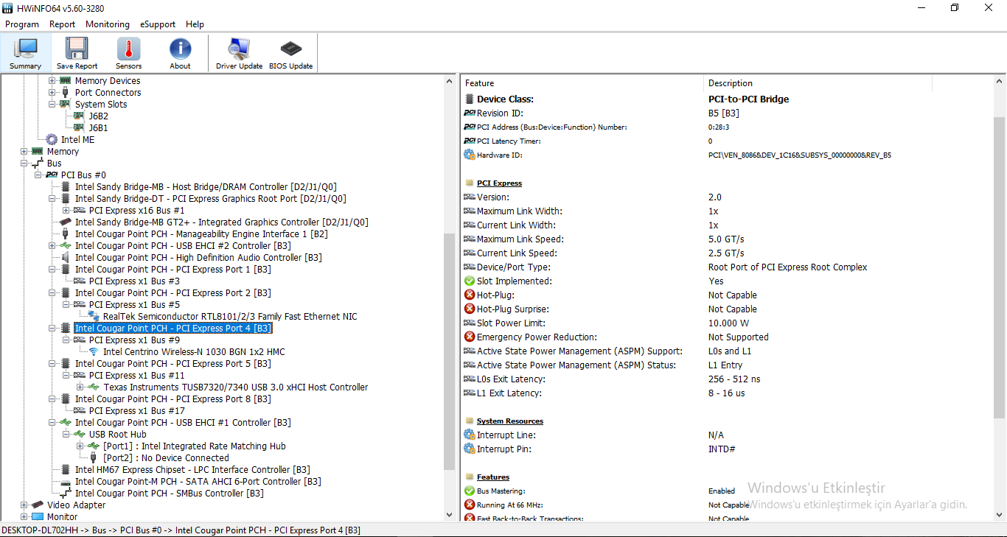Open the Help menu

[x=195, y=24]
